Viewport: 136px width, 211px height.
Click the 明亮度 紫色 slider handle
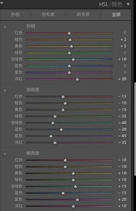click(77, 200)
